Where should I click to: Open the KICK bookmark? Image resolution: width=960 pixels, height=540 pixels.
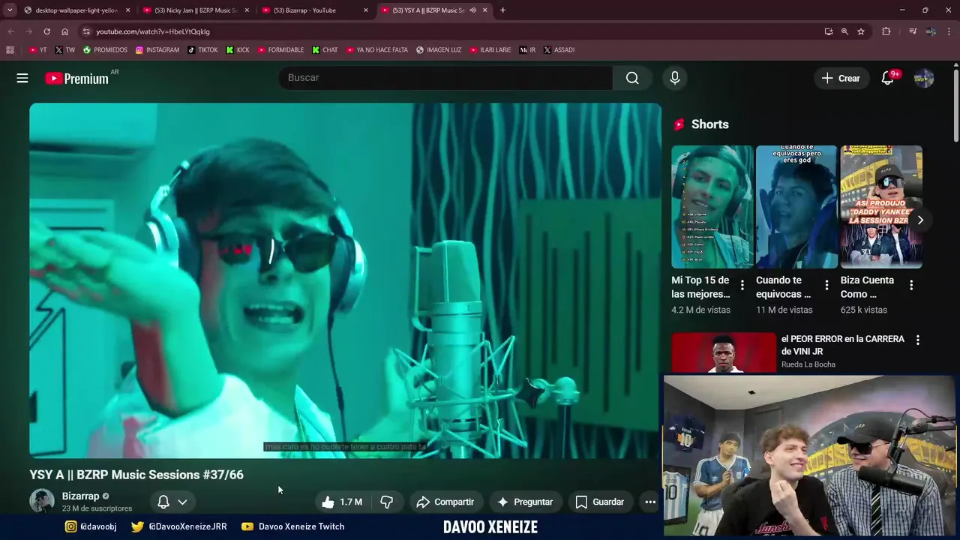pyautogui.click(x=238, y=50)
